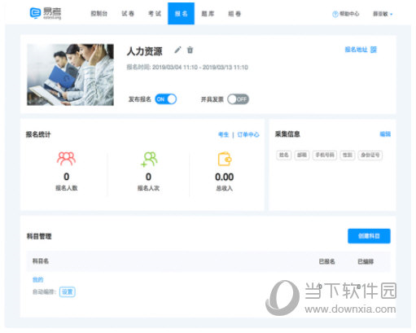
Task: Click the orange 总收入 wallet icon
Action: (x=225, y=159)
